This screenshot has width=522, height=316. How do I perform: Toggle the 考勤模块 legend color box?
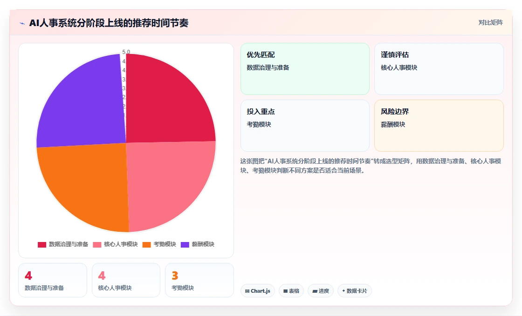(147, 244)
